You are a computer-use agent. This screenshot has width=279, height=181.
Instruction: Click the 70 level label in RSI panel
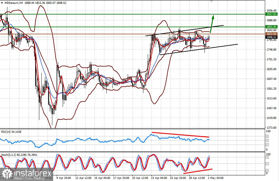267,136
